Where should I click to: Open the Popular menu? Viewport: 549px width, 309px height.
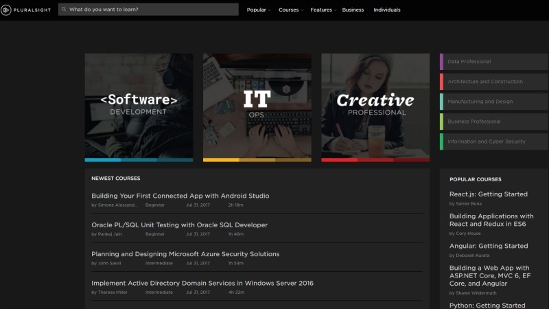pos(256,10)
